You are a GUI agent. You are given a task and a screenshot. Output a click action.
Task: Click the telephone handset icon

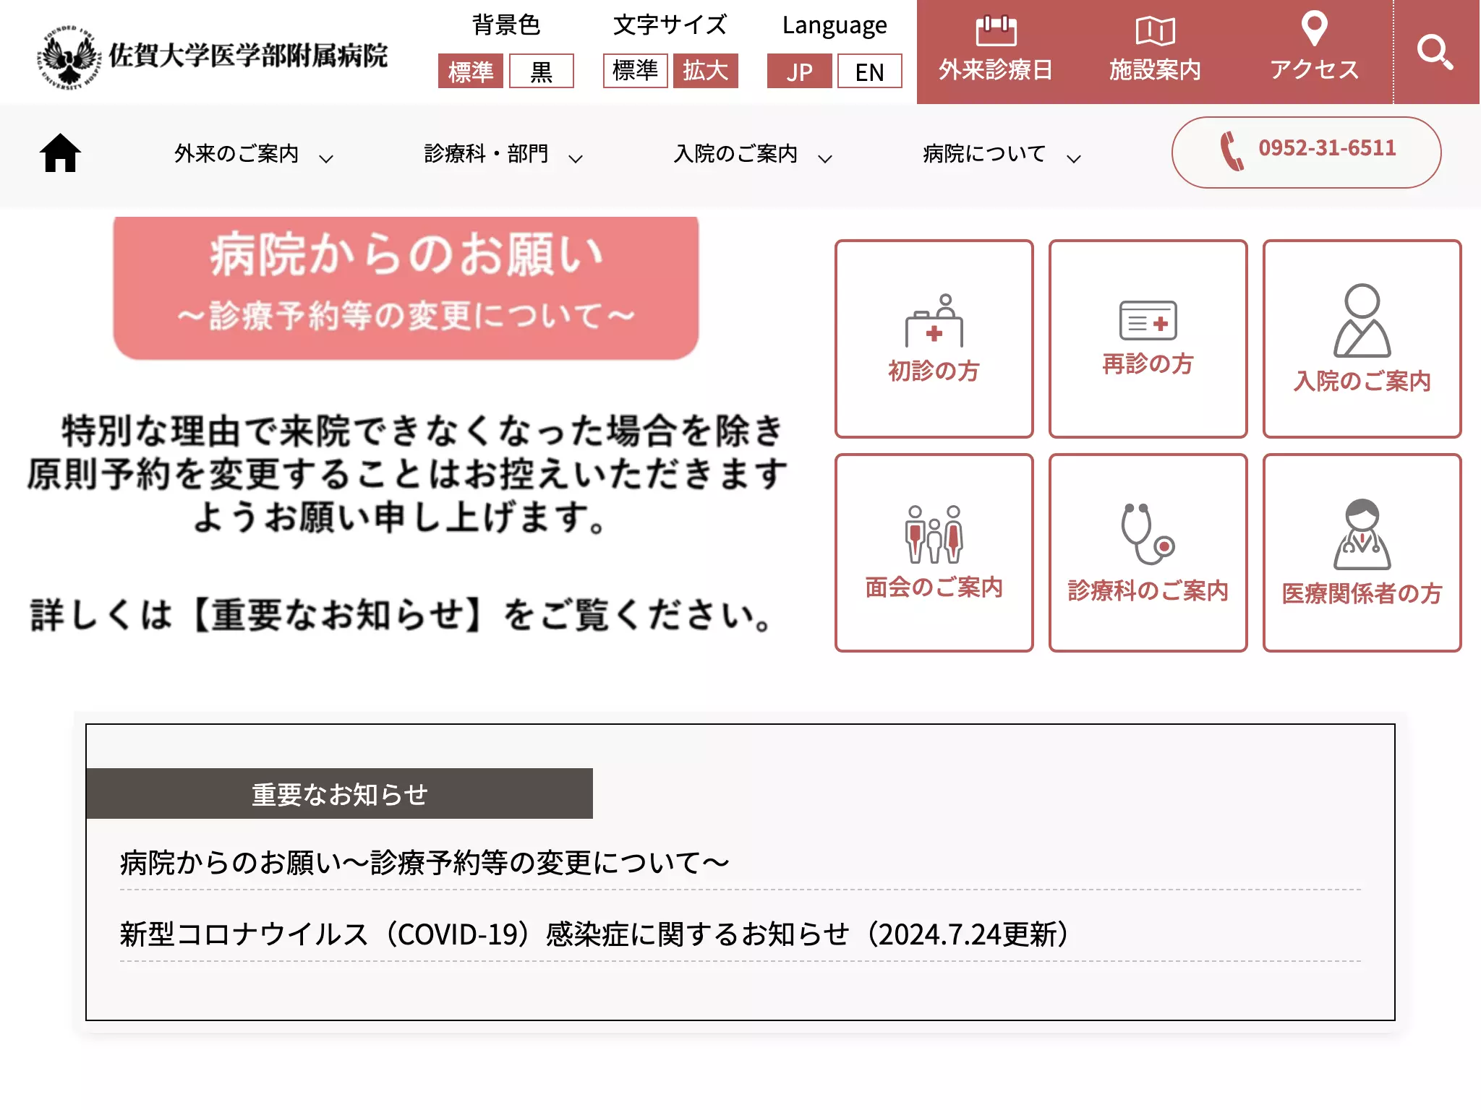[1232, 151]
